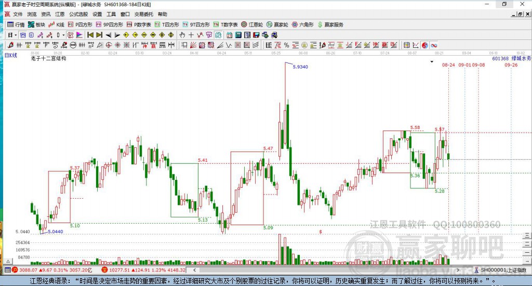The width and height of the screenshot is (532, 286).
Task: Click the red pencil draw icon
Action: pyautogui.click(x=10, y=45)
